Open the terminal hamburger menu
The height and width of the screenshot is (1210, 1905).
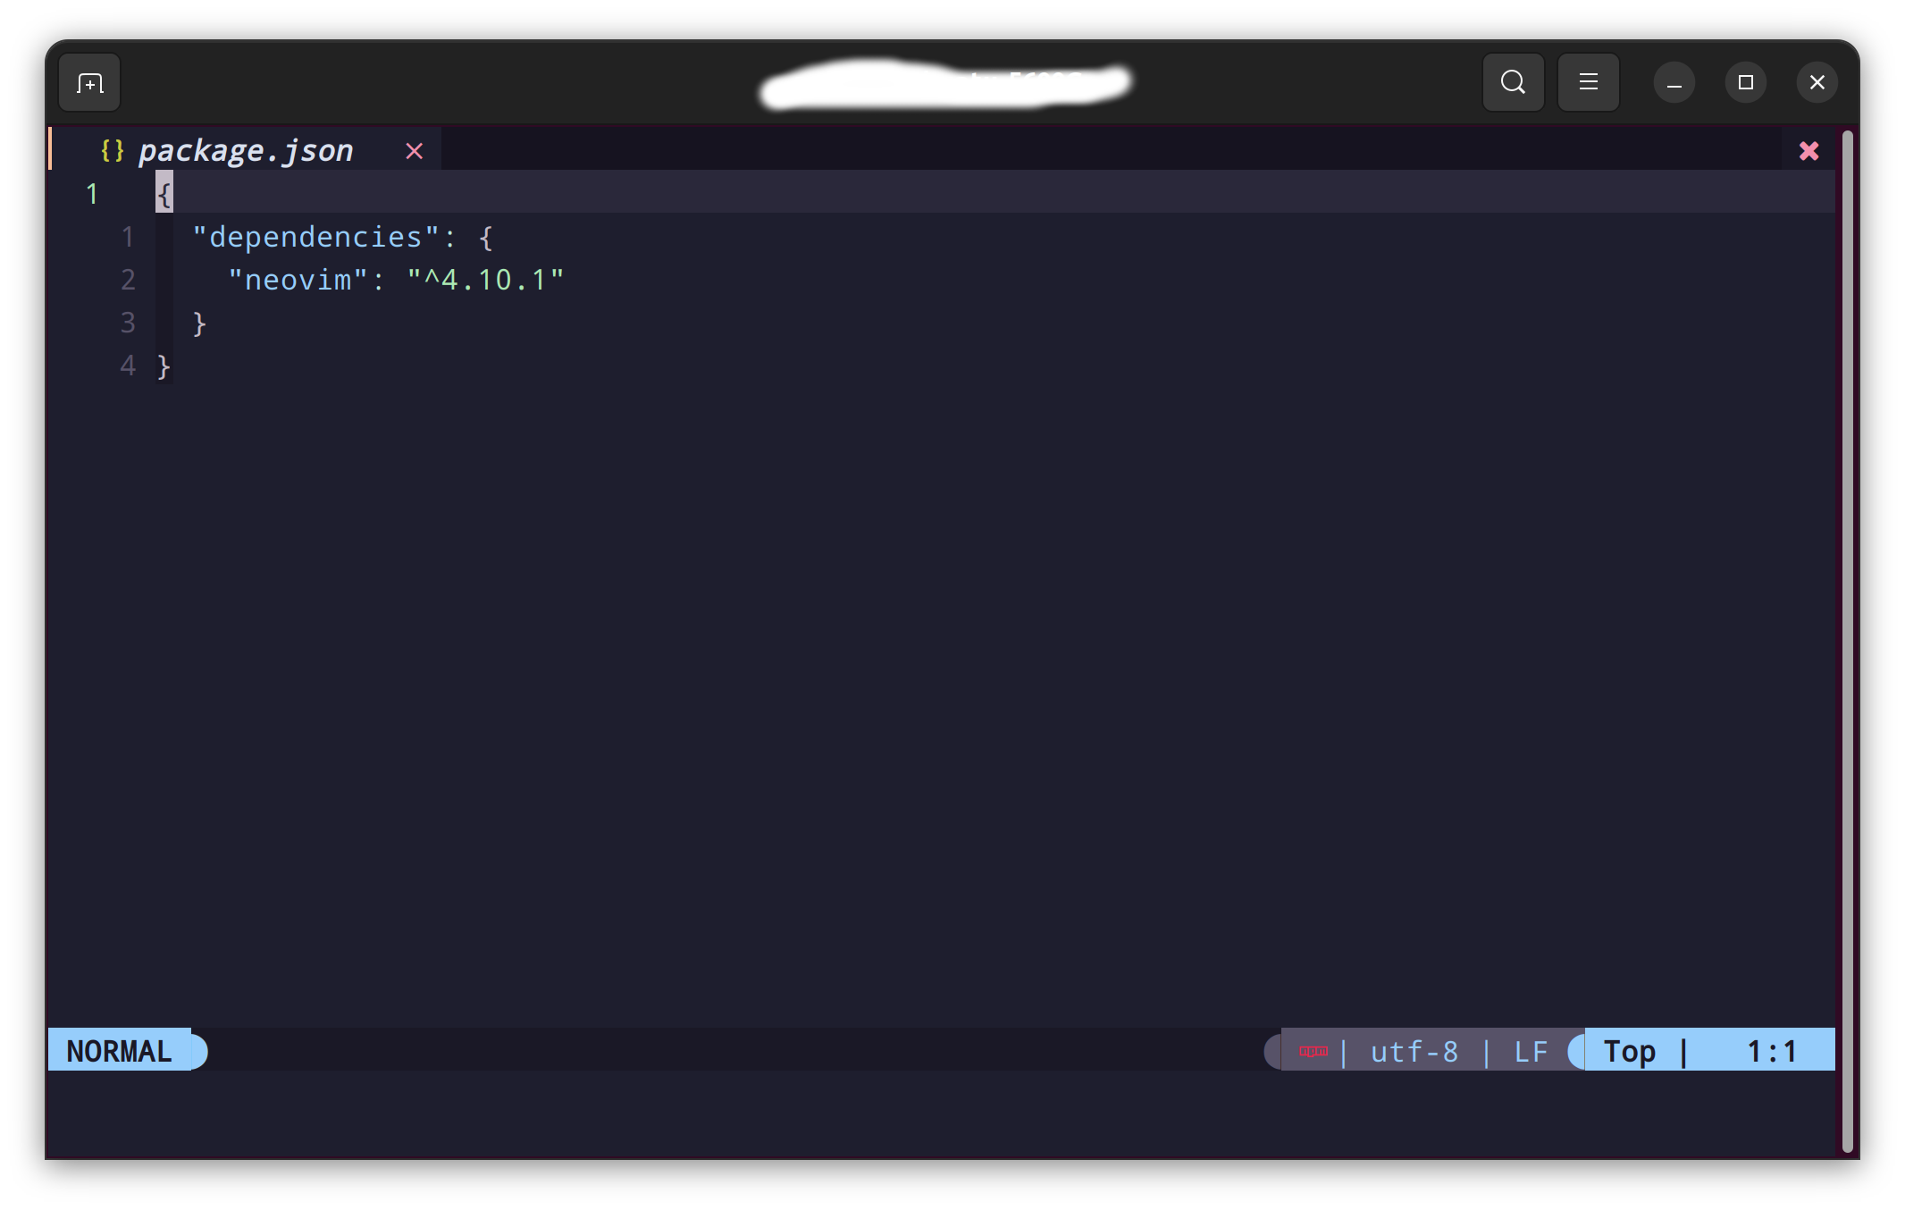(x=1588, y=81)
